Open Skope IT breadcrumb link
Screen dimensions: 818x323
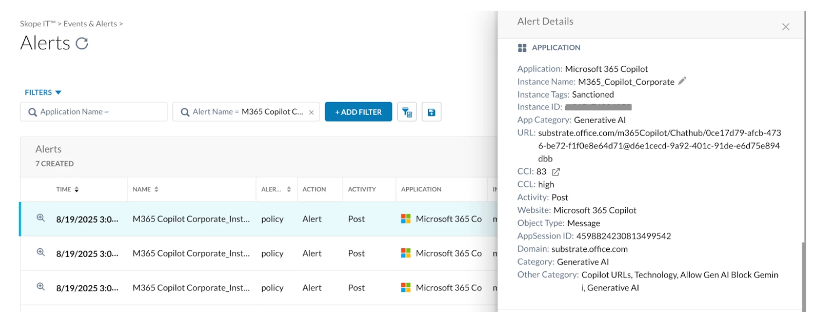click(x=38, y=24)
